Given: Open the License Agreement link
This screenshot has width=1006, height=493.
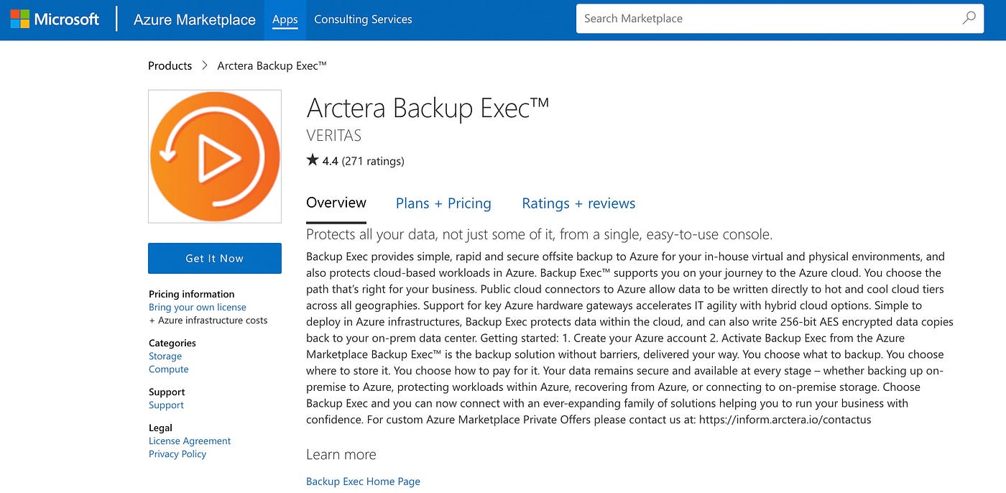Looking at the screenshot, I should point(190,441).
